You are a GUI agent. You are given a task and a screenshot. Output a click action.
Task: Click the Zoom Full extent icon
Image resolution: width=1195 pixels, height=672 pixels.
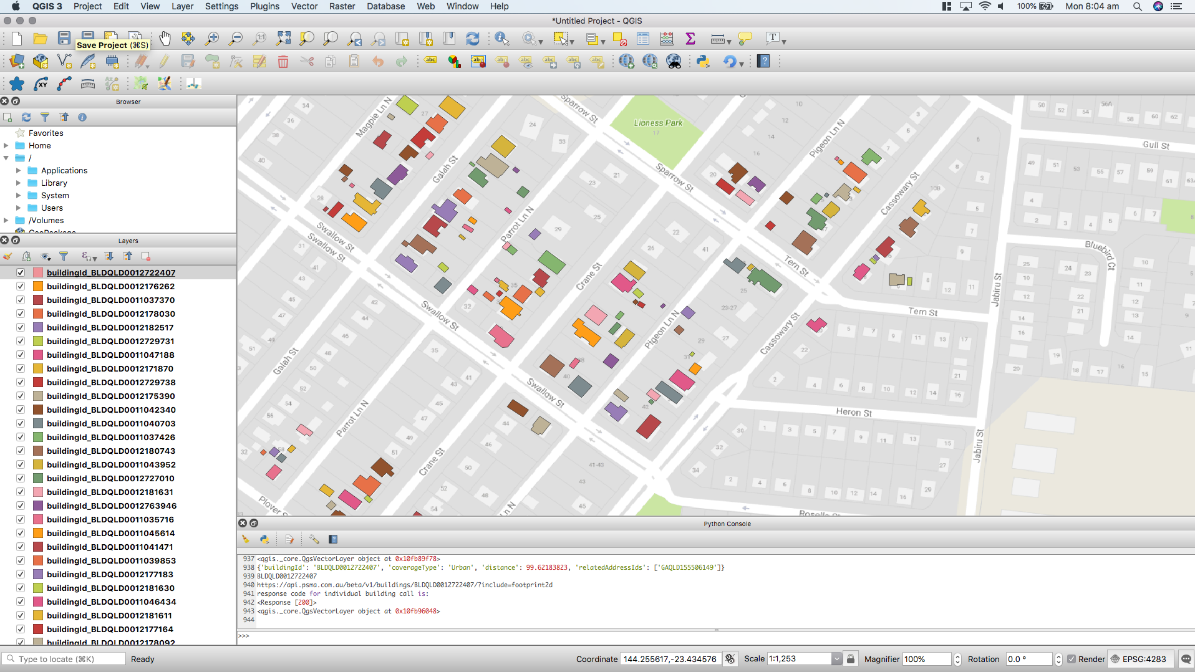[283, 39]
